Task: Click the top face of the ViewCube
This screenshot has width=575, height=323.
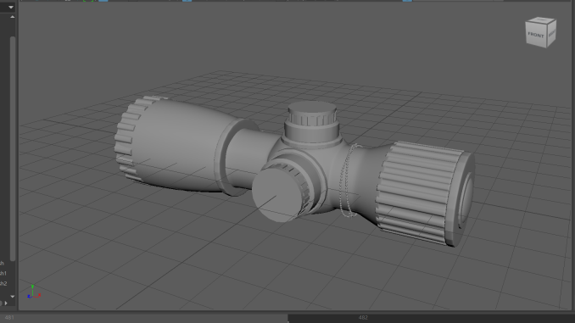Action: 542,19
